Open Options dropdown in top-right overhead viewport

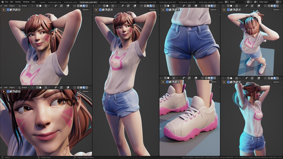click(277, 10)
